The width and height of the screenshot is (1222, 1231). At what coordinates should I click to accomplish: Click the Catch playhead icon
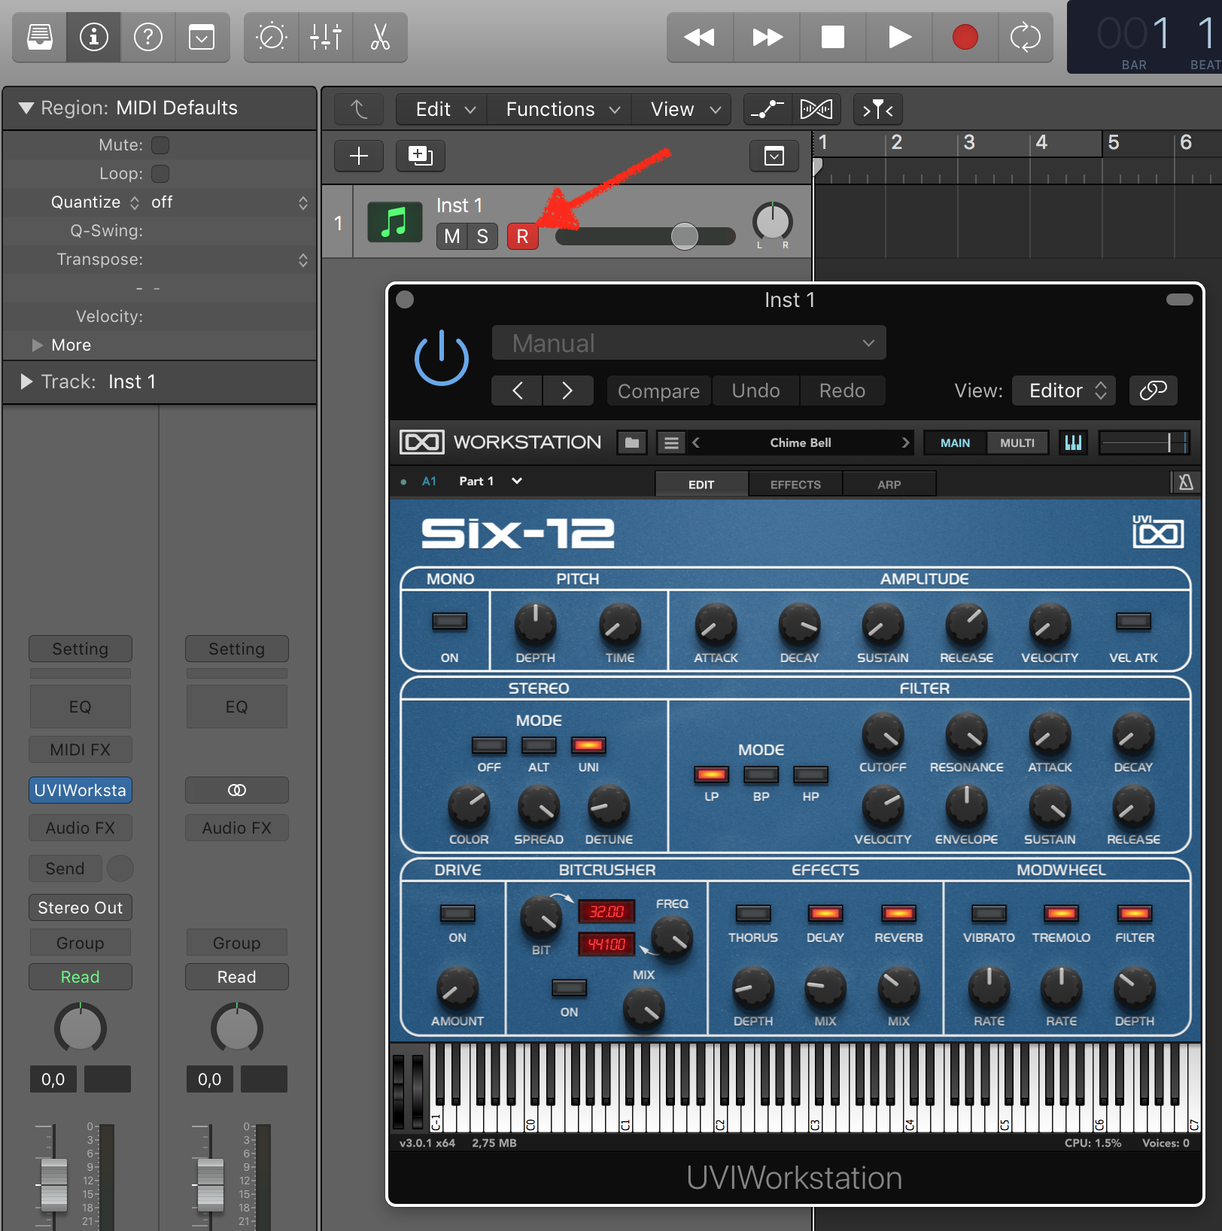tap(877, 110)
